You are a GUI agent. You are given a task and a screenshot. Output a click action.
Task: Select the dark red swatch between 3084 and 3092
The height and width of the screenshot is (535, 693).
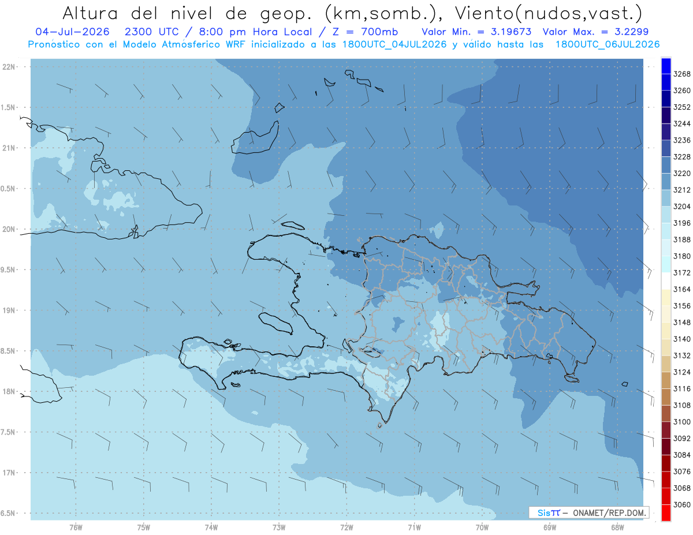[666, 447]
